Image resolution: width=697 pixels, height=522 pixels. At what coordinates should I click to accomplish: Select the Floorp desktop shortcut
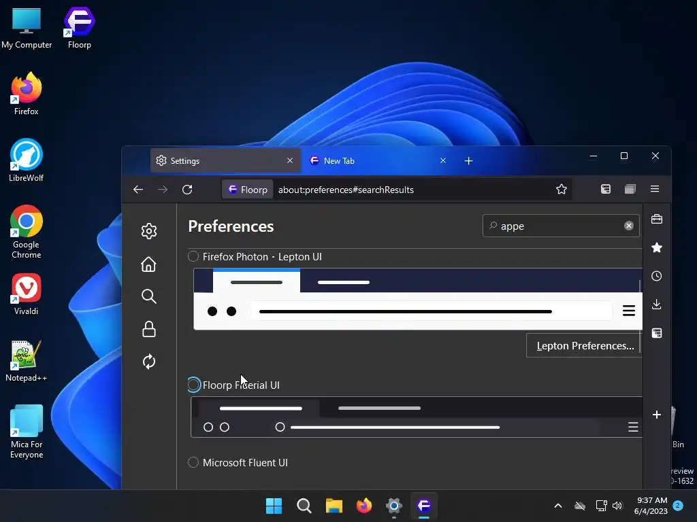coord(79,27)
